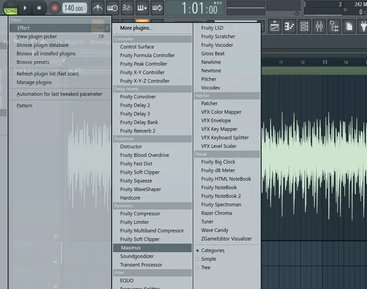The height and width of the screenshot is (289, 367).
Task: Select Automation for last tweaked parameter
Action: pos(59,94)
